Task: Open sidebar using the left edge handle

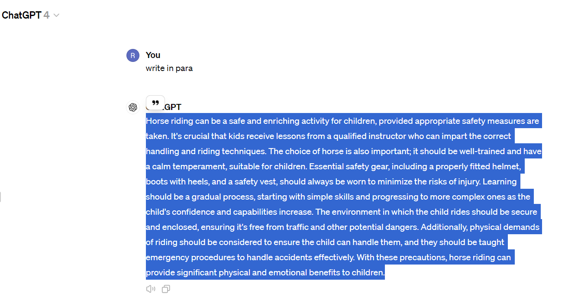Action: (x=0, y=197)
